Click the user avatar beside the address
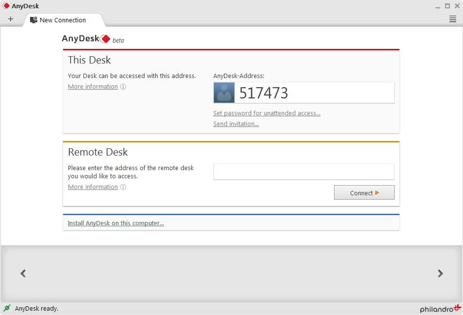The width and height of the screenshot is (463, 315). (x=224, y=93)
